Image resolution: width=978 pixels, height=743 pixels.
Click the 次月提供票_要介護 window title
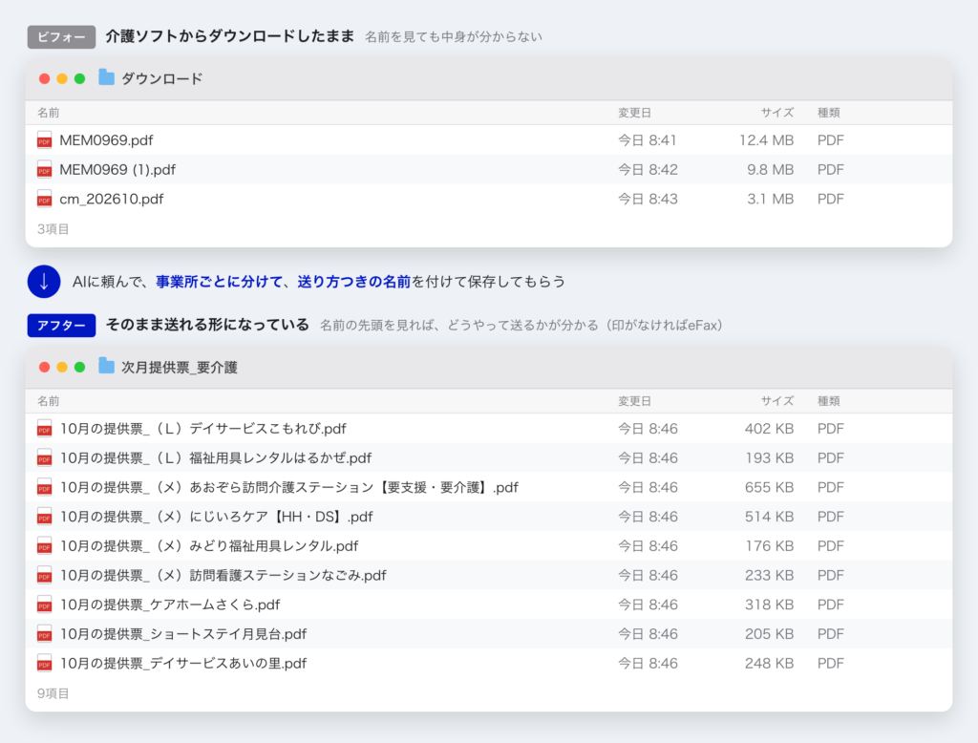pyautogui.click(x=179, y=367)
